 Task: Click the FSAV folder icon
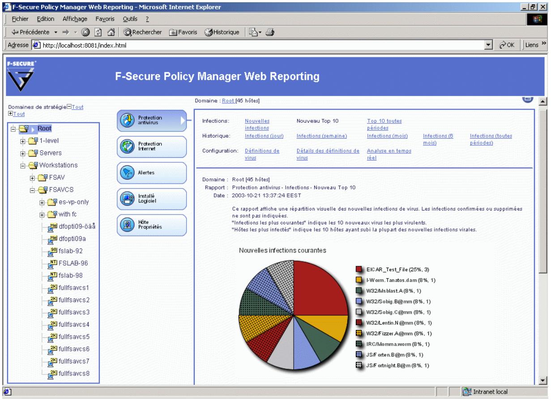(x=42, y=177)
